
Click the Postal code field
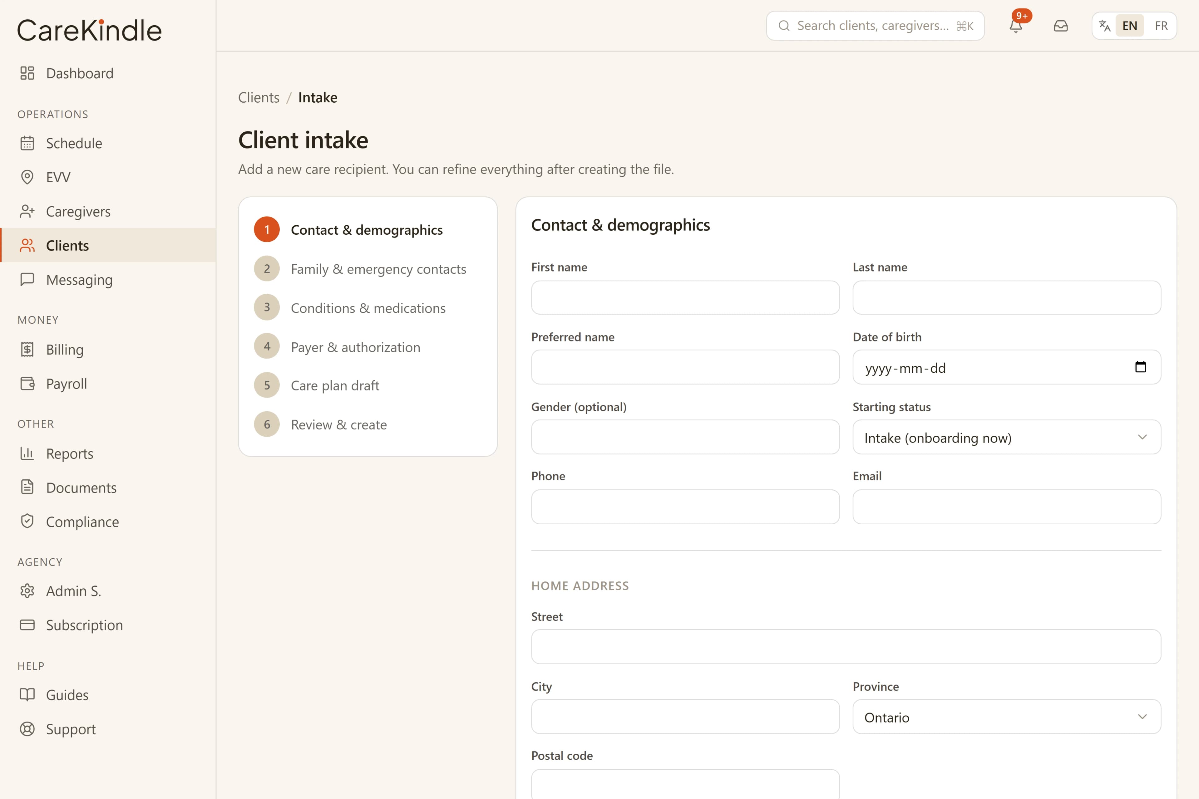685,784
